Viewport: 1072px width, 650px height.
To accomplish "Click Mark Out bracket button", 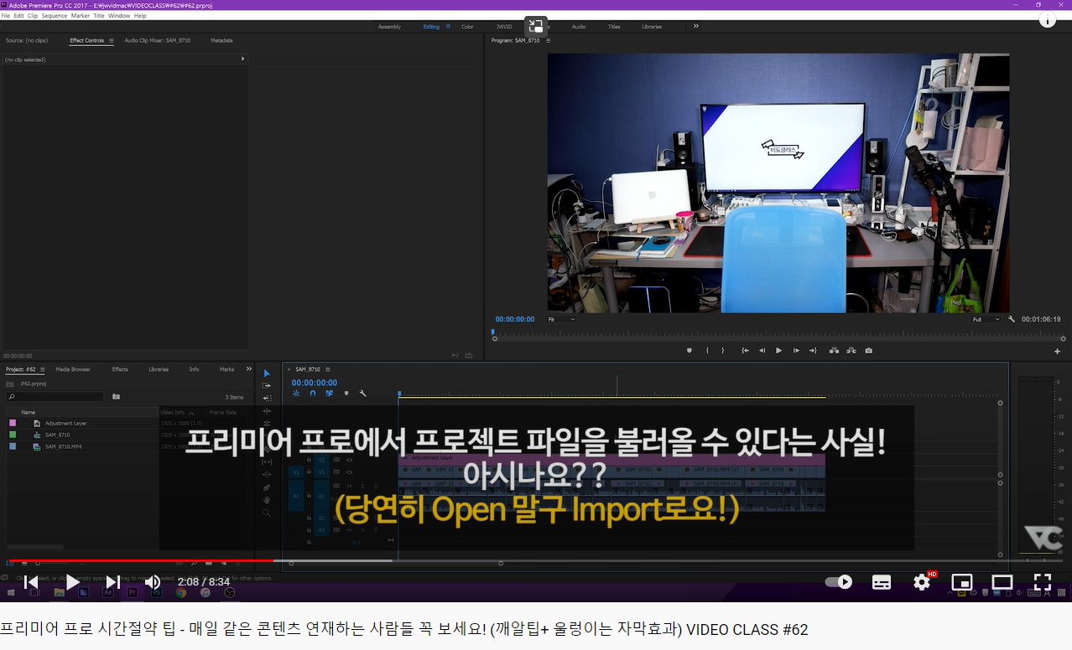I will [x=723, y=351].
